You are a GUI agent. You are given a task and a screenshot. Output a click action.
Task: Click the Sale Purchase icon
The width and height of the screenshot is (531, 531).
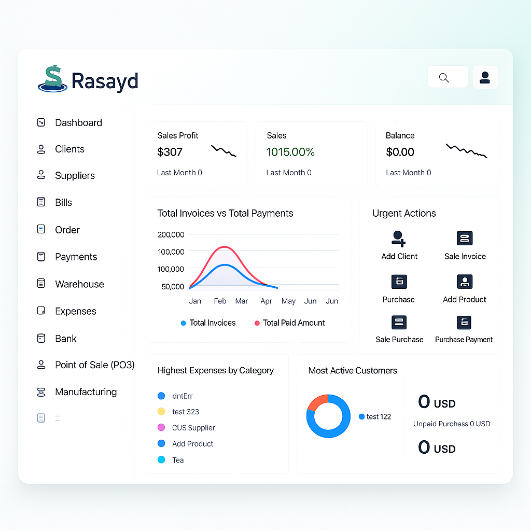tap(399, 323)
